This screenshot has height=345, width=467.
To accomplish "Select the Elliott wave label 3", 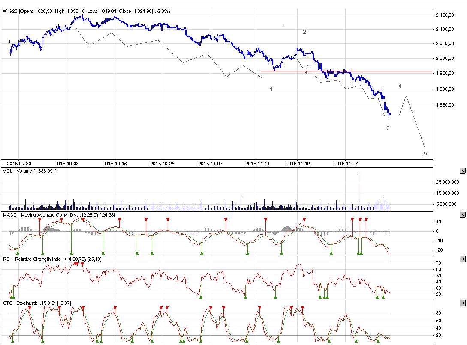I will coord(388,128).
